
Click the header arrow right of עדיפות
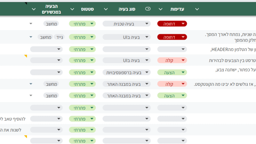(x=197, y=9)
